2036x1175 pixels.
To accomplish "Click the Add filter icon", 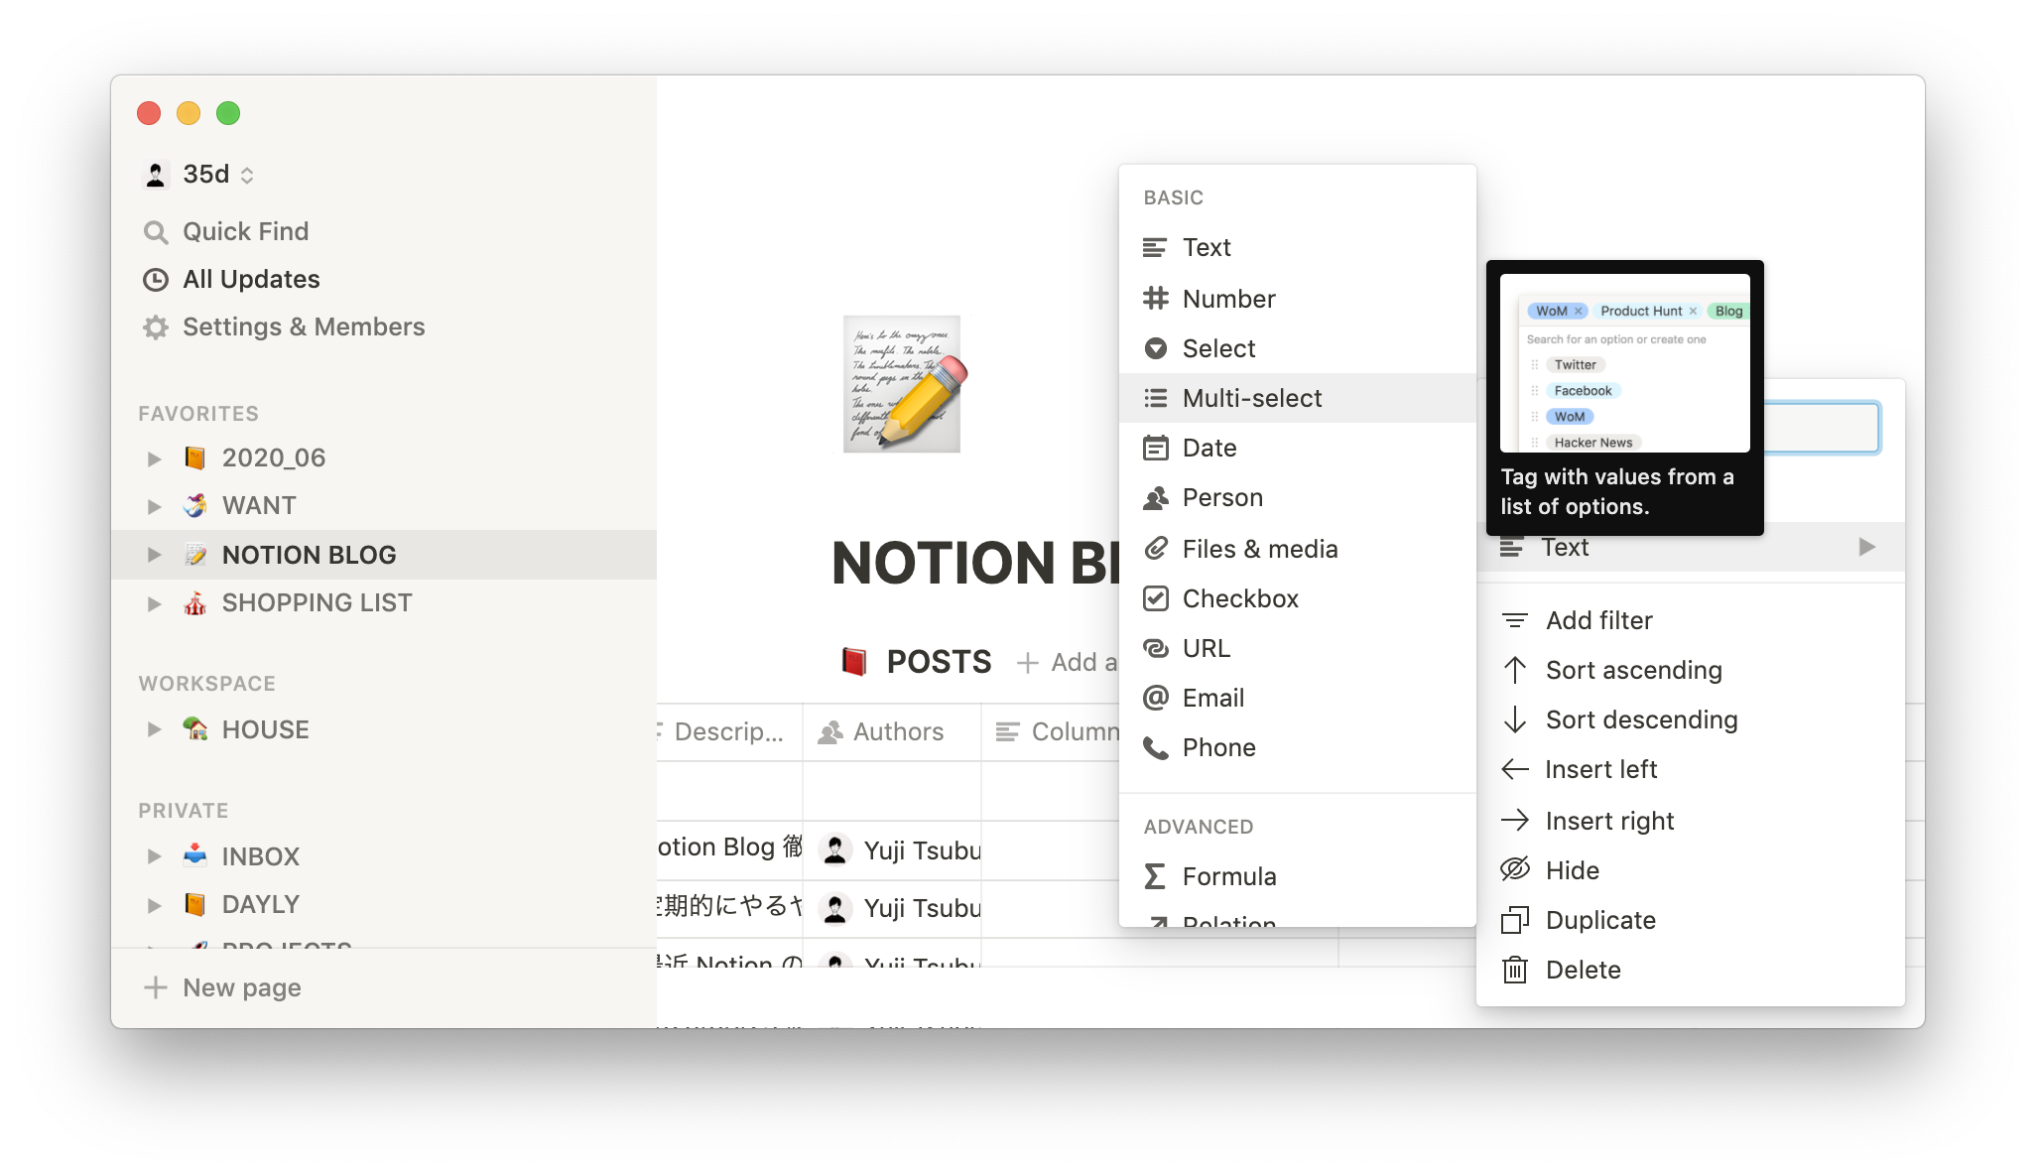I will point(1514,620).
